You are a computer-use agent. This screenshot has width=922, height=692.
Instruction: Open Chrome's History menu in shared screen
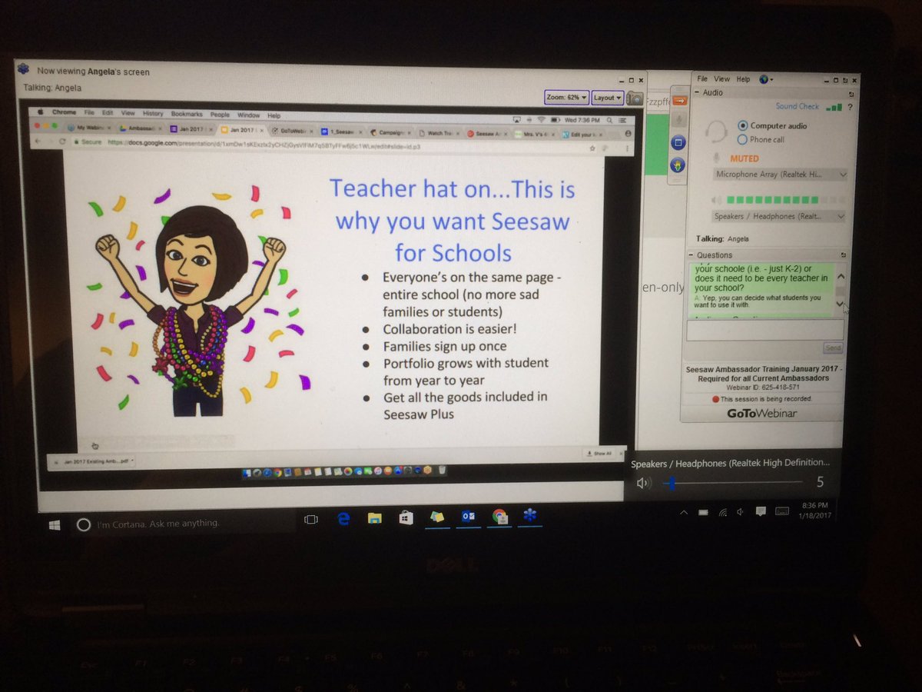[x=153, y=114]
